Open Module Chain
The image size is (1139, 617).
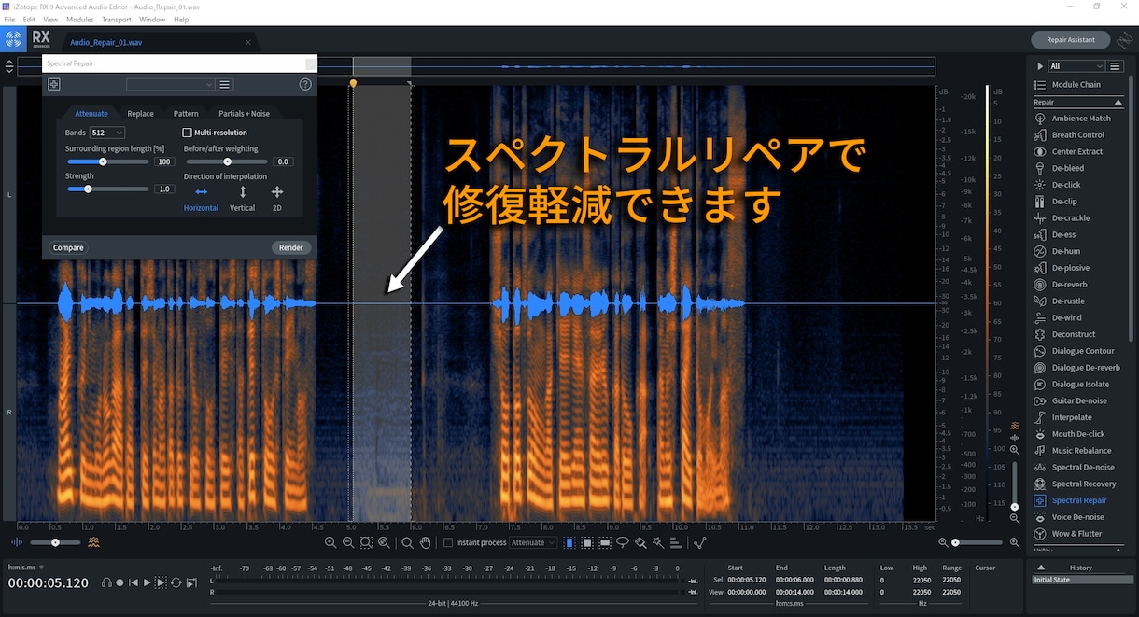coord(1078,84)
